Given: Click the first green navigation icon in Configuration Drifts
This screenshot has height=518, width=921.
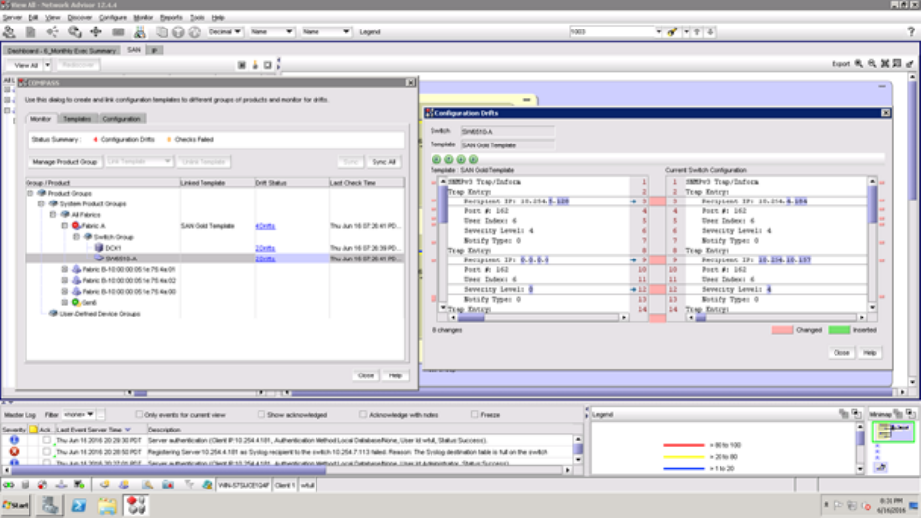Looking at the screenshot, I should point(437,159).
